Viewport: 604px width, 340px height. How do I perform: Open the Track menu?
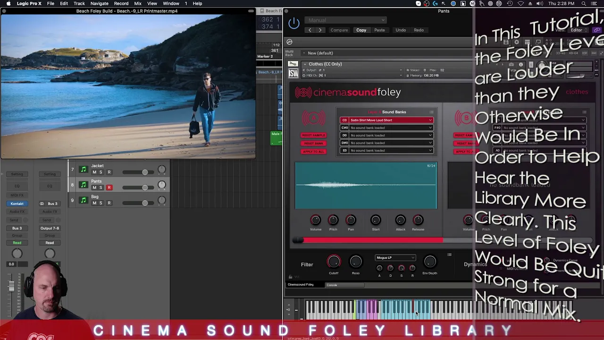click(79, 3)
